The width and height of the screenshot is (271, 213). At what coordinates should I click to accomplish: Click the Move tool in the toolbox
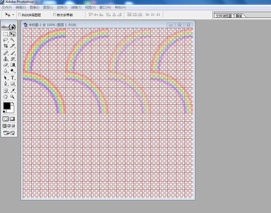point(12,34)
